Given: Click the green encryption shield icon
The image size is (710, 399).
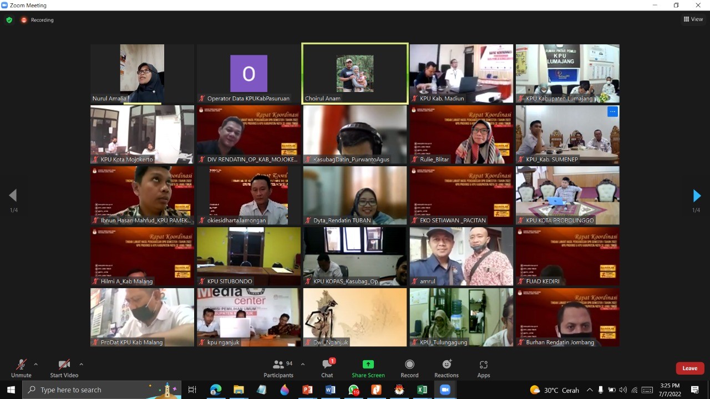Looking at the screenshot, I should [9, 20].
